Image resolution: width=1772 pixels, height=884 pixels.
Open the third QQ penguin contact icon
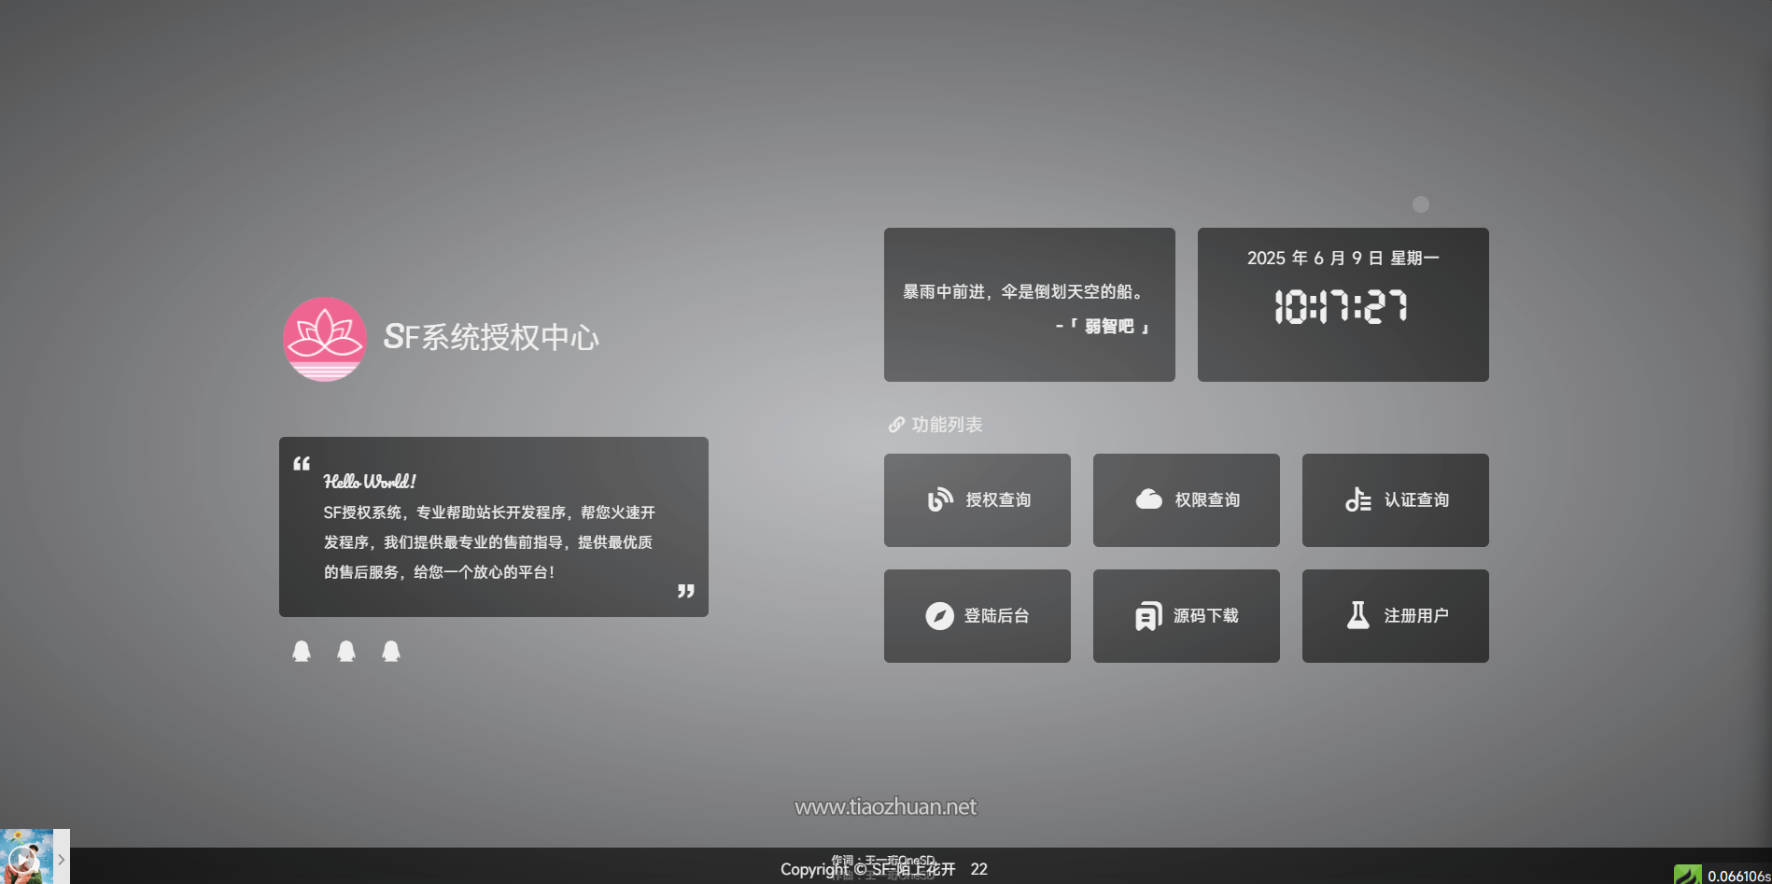pos(391,651)
